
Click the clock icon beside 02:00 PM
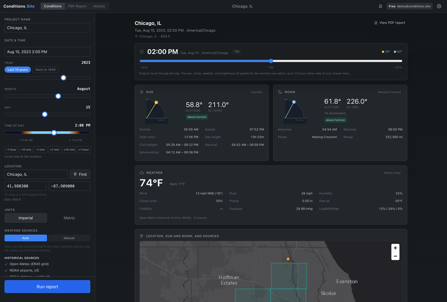(x=142, y=52)
